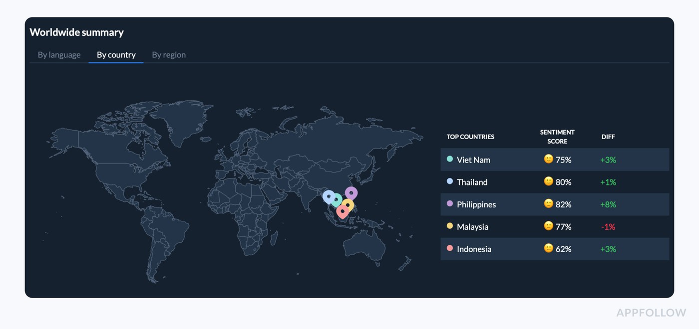
Task: Switch to the By language tab
Action: [59, 54]
